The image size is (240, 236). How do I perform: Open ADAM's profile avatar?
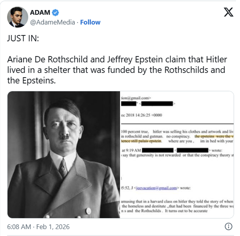(x=18, y=17)
